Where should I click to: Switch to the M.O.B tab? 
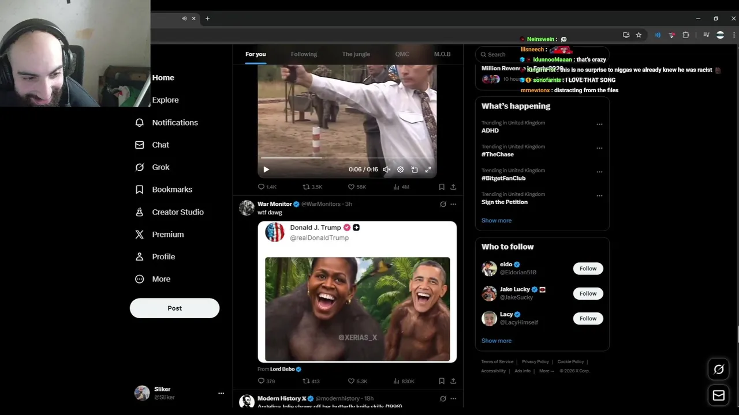tap(442, 54)
